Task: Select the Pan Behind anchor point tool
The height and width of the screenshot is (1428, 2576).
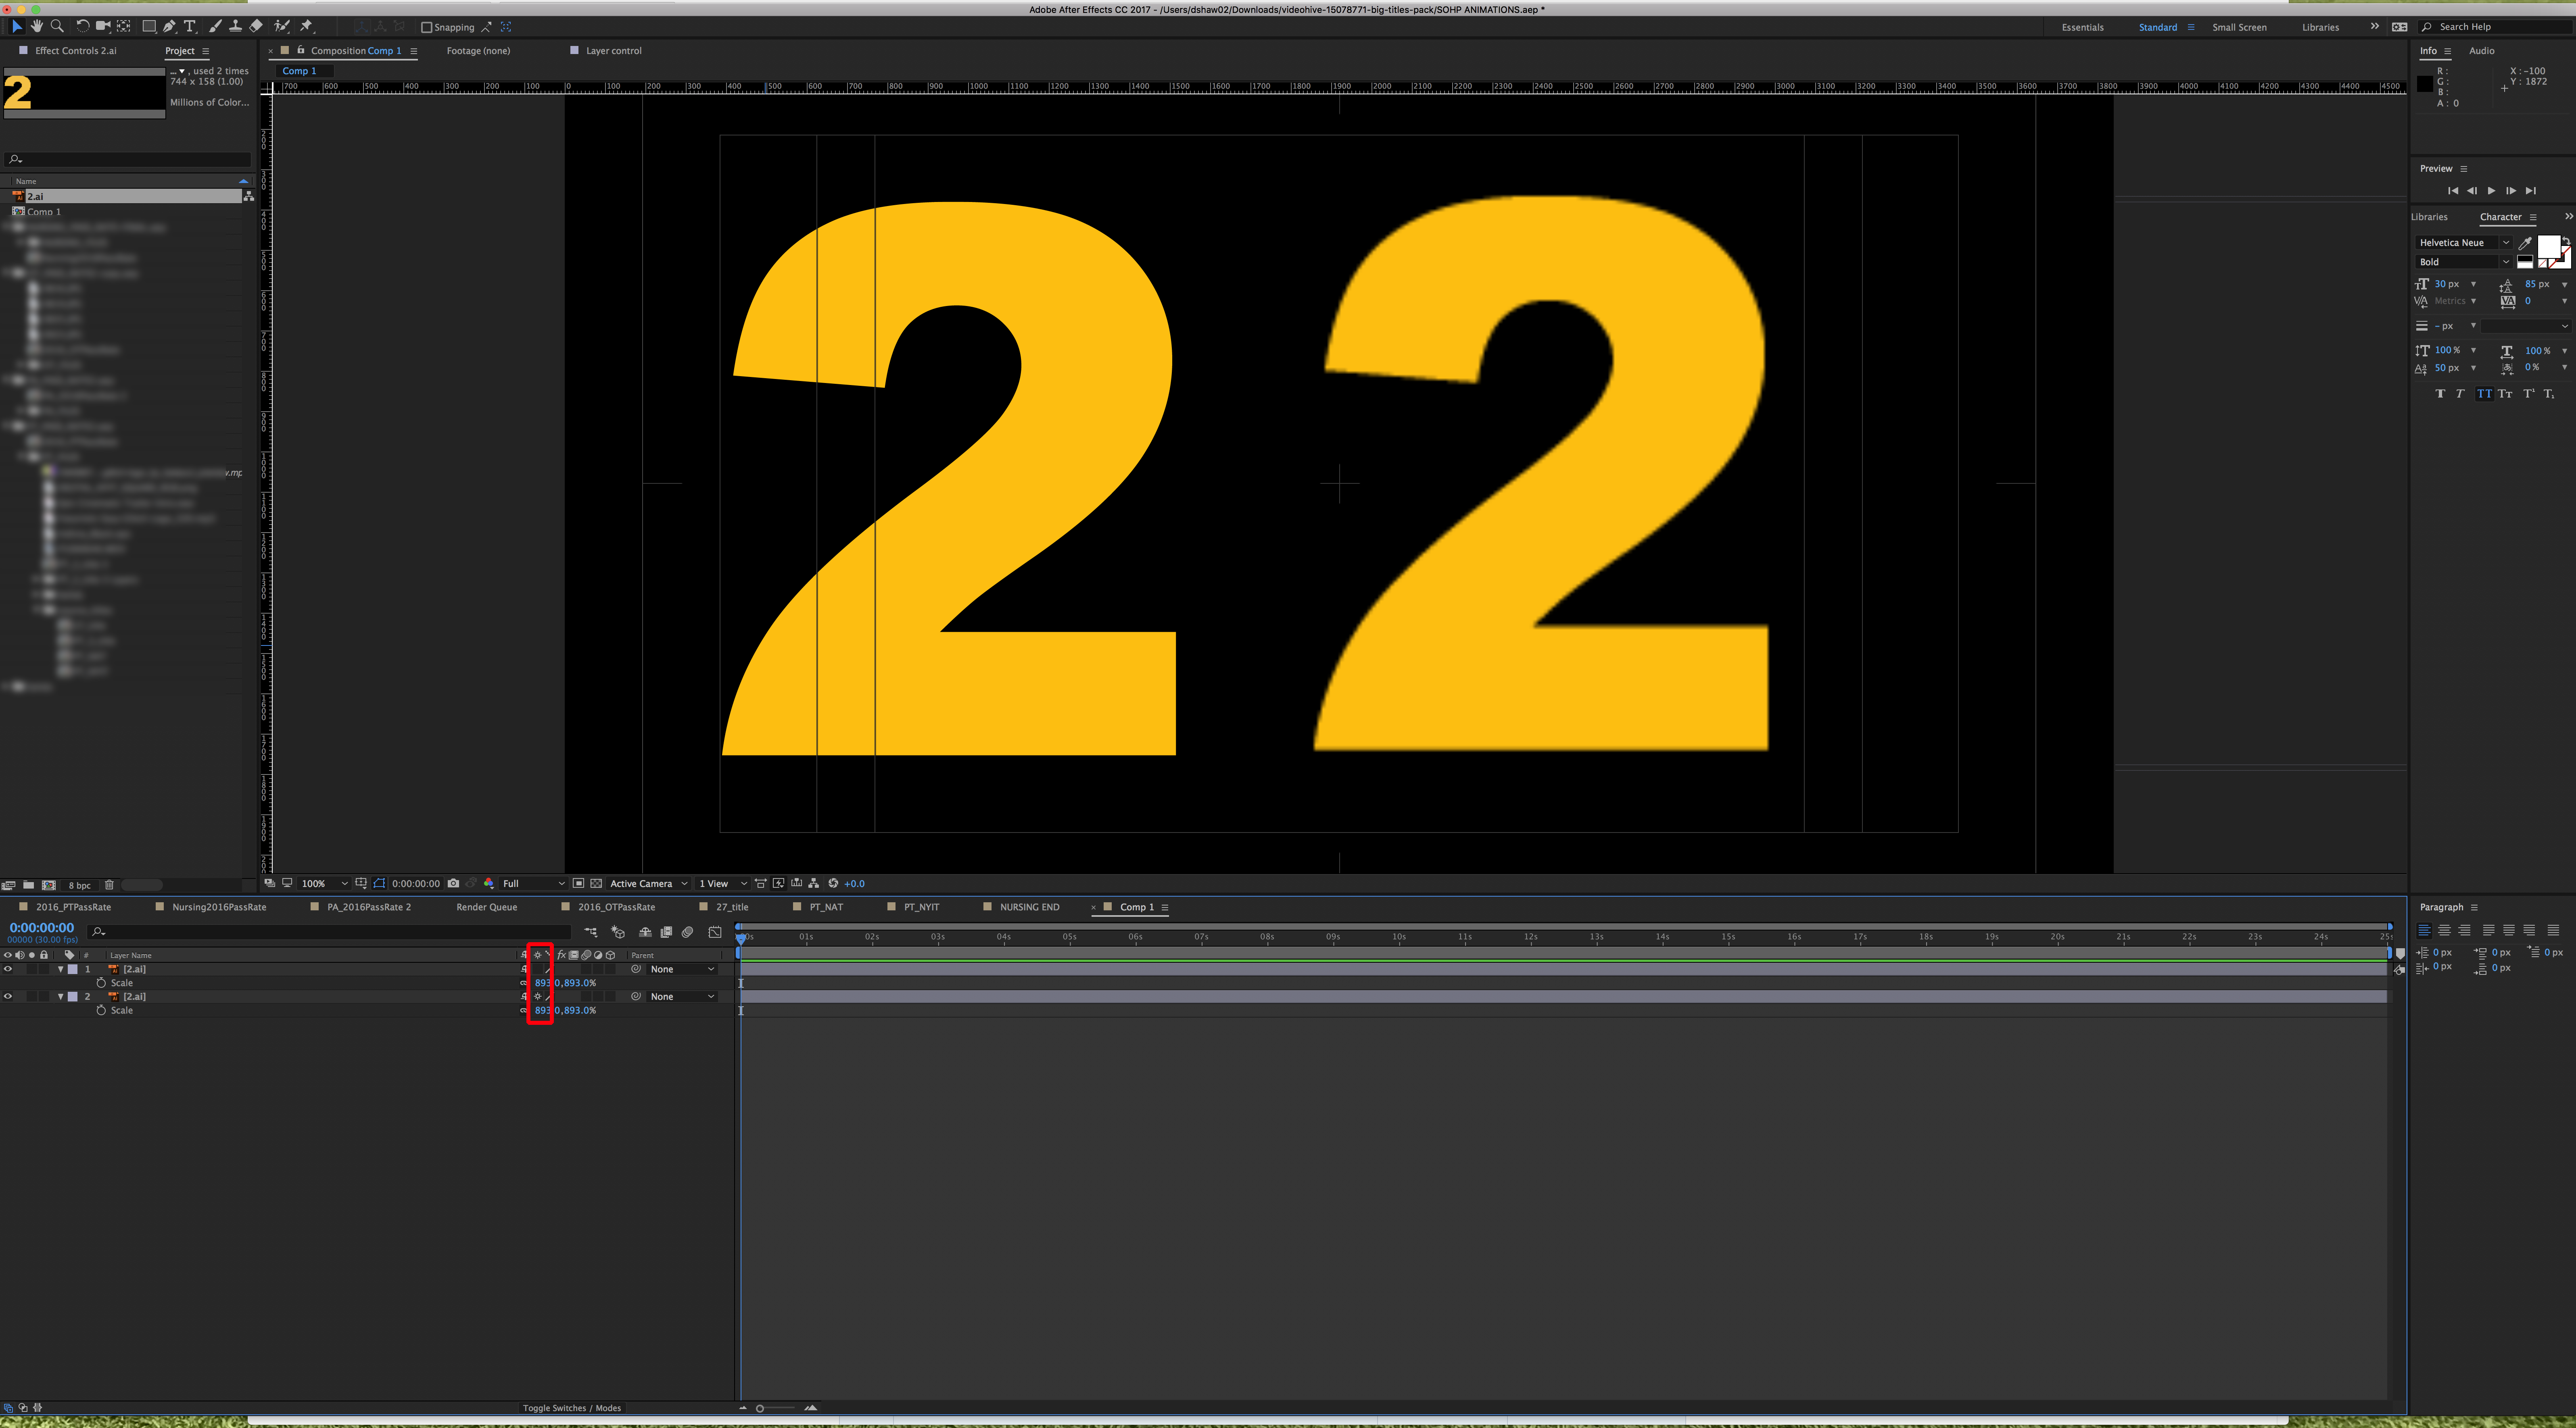Action: click(124, 26)
